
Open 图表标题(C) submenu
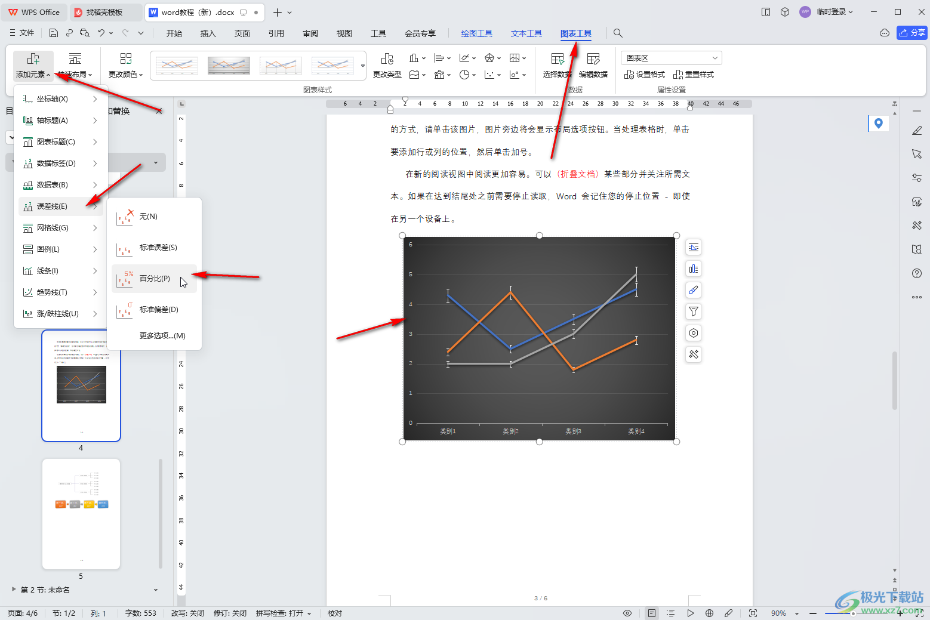click(60, 142)
